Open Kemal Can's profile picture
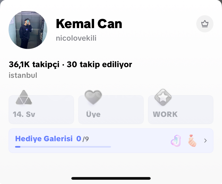 [x=28, y=30]
